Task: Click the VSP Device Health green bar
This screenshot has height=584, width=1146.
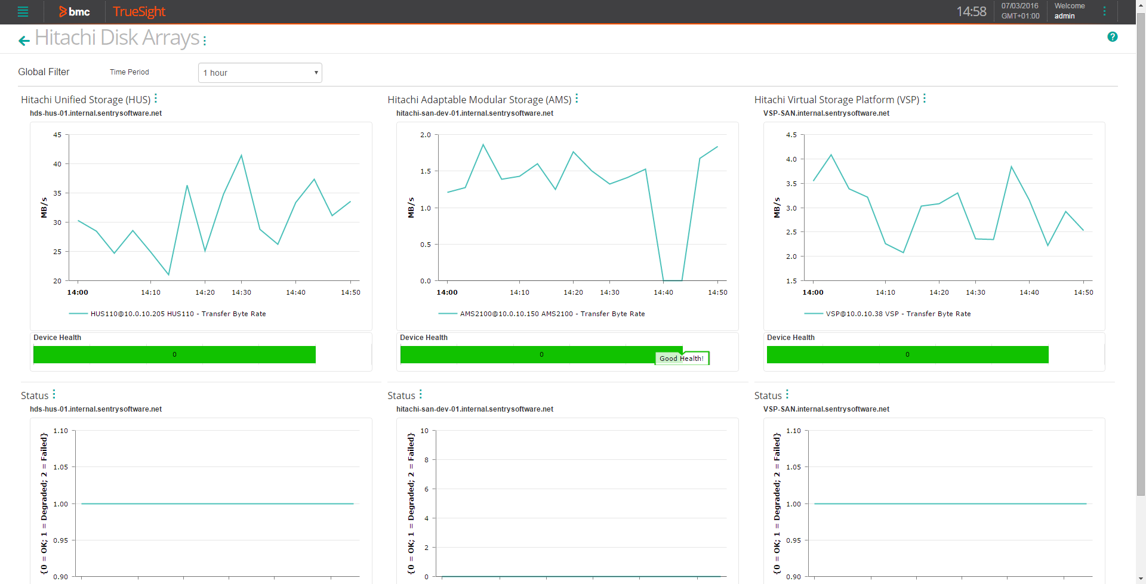Action: point(907,354)
